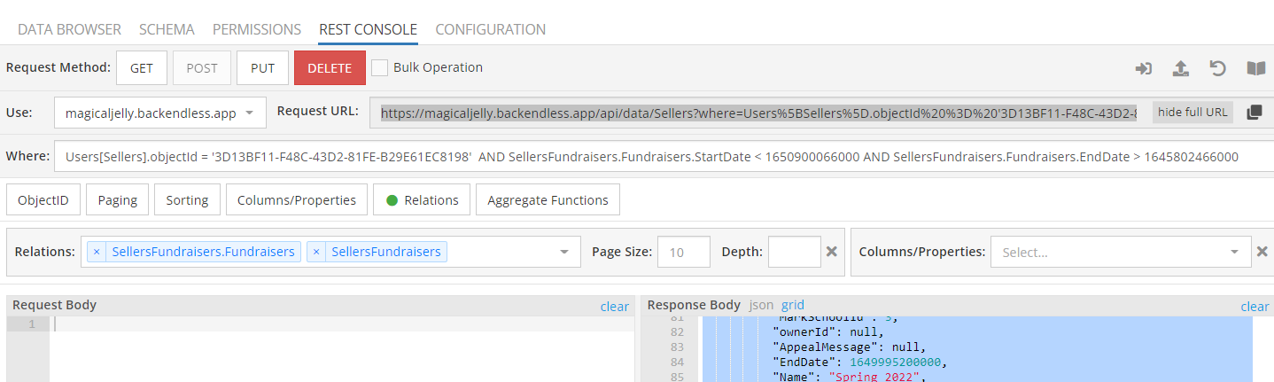Clear relations with X beside Depth
1274x382 pixels.
pos(832,252)
